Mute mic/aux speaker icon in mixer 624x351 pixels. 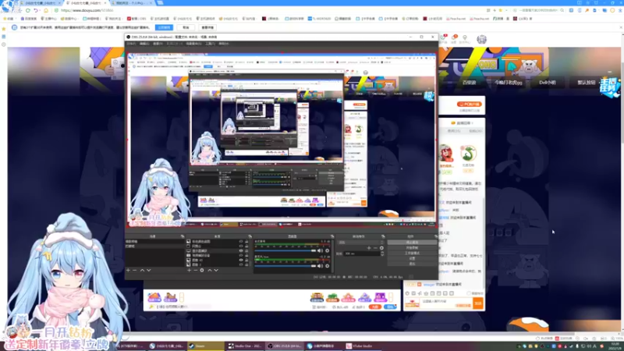(x=320, y=266)
